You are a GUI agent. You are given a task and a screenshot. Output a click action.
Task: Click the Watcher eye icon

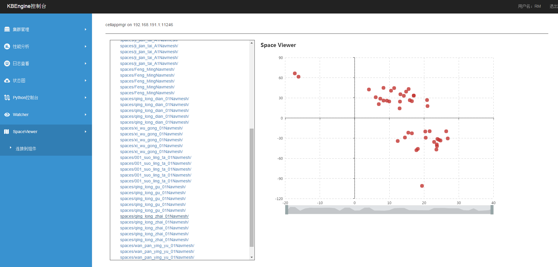pos(7,115)
